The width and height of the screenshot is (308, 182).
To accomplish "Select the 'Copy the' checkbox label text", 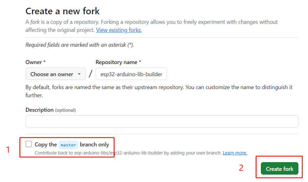I will 46,145.
